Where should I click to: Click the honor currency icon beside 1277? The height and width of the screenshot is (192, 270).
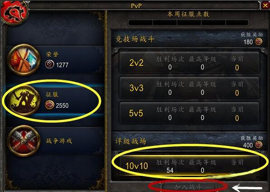[50, 64]
